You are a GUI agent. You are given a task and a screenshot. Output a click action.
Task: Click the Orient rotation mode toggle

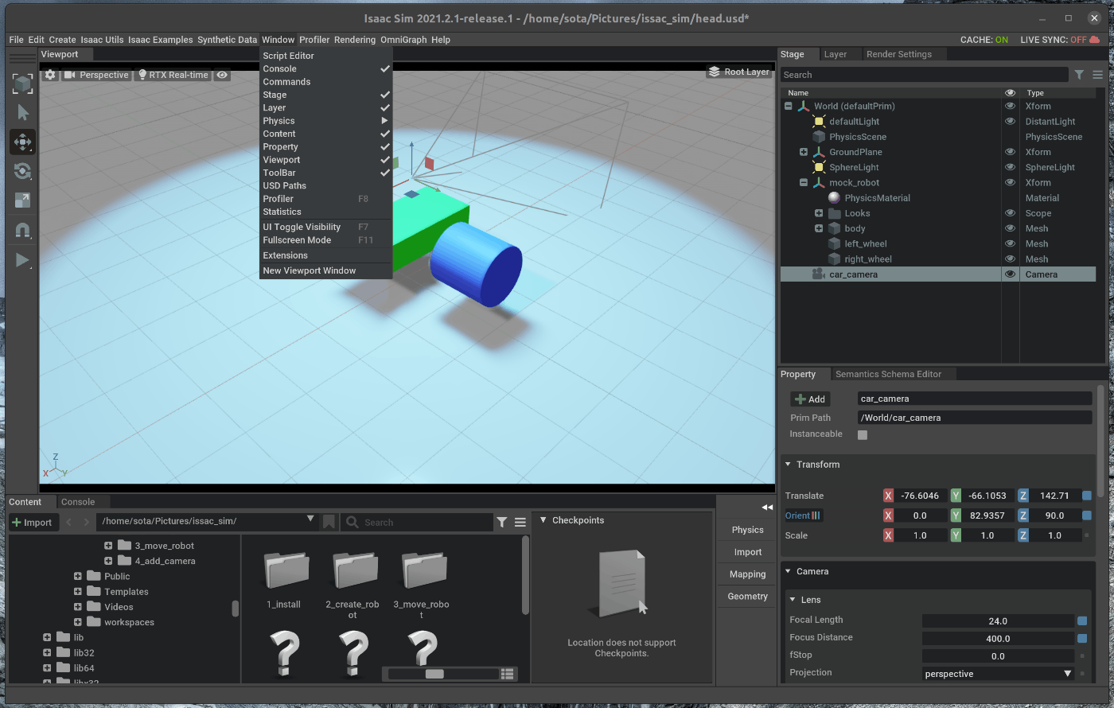[803, 515]
